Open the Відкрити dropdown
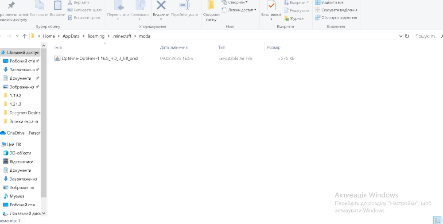Screen dimensions: 443x224 click(296, 3)
